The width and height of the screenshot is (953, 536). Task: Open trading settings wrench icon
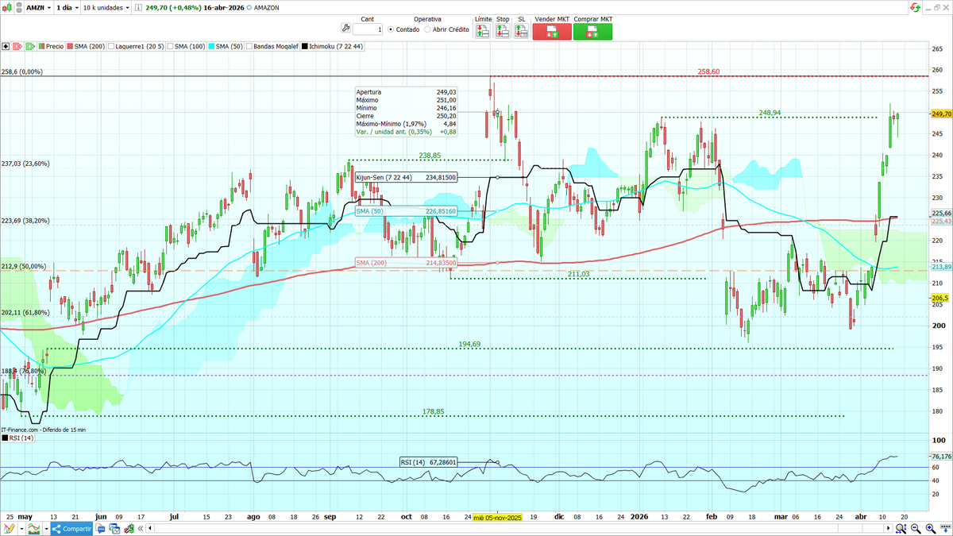[x=345, y=29]
